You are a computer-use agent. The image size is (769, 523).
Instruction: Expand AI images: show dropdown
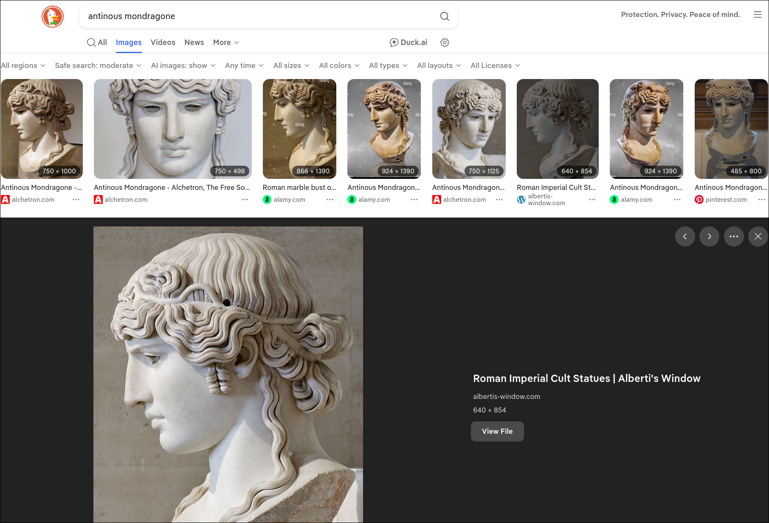point(183,65)
